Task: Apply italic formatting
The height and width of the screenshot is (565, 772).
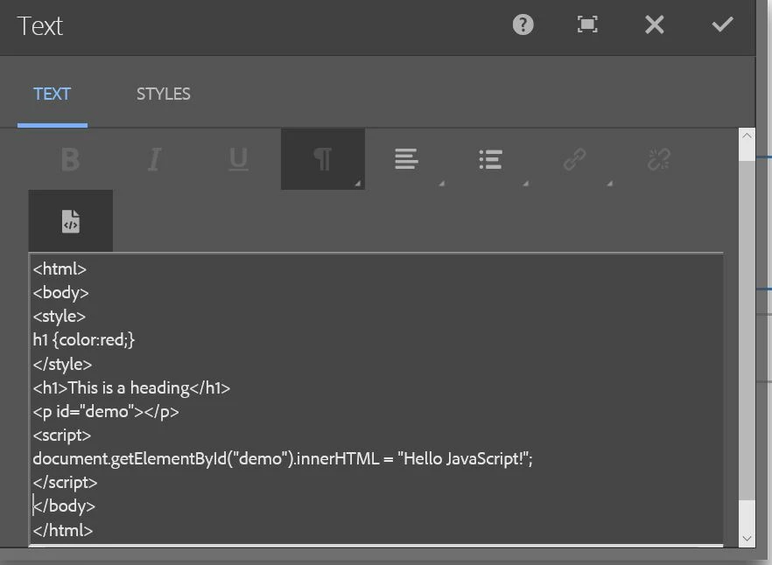Action: click(155, 159)
